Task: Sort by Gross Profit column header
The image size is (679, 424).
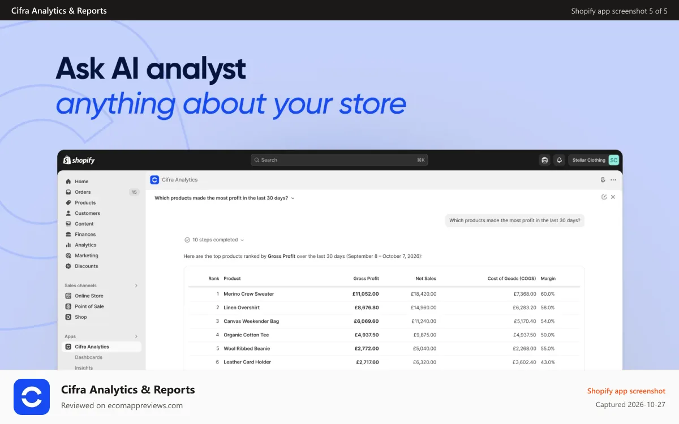Action: tap(366, 278)
